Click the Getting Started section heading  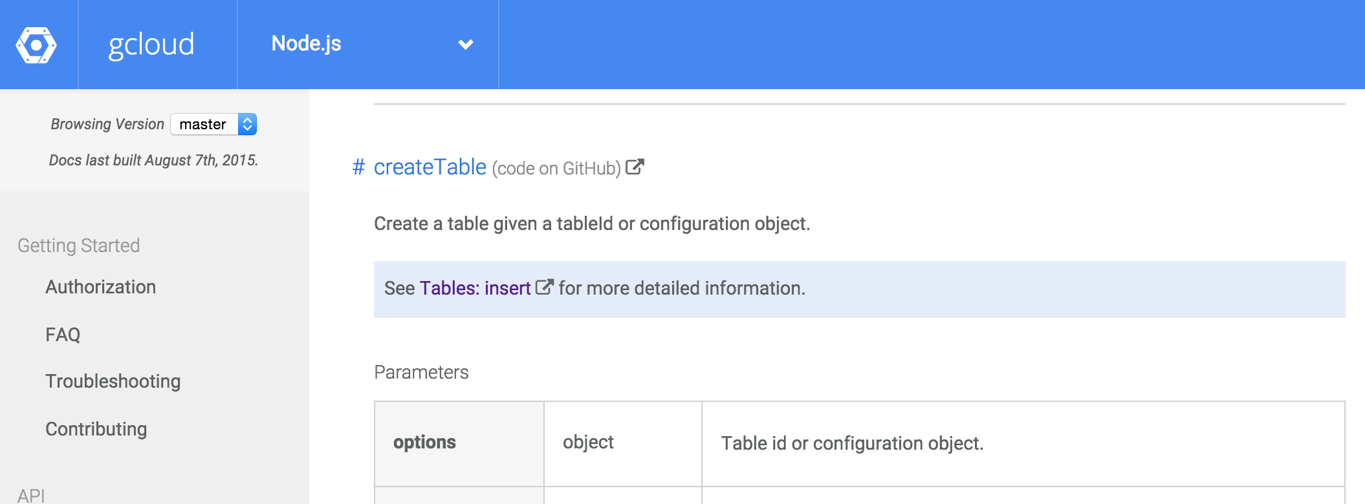pyautogui.click(x=79, y=246)
